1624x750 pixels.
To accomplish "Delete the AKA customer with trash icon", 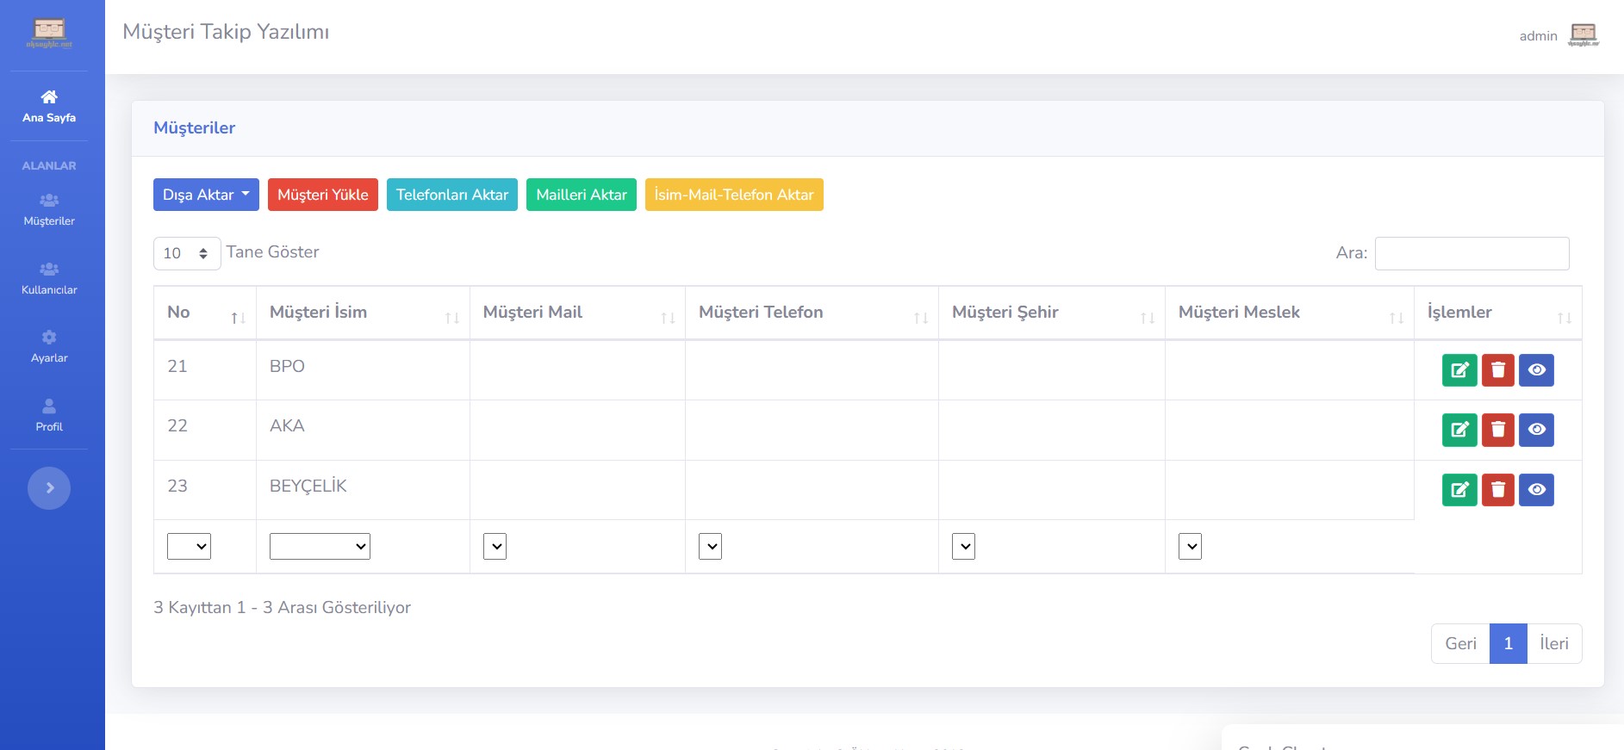I will click(1497, 430).
